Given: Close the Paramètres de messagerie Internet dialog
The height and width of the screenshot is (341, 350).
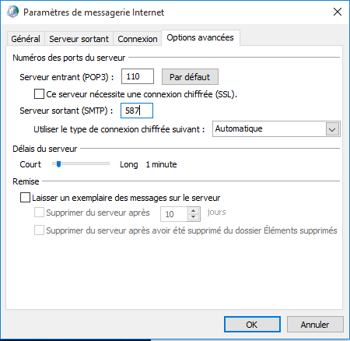Looking at the screenshot, I should [x=338, y=12].
